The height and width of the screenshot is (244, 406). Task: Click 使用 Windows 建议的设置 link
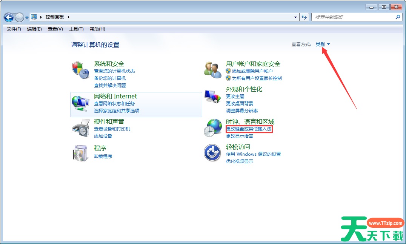[x=253, y=154]
